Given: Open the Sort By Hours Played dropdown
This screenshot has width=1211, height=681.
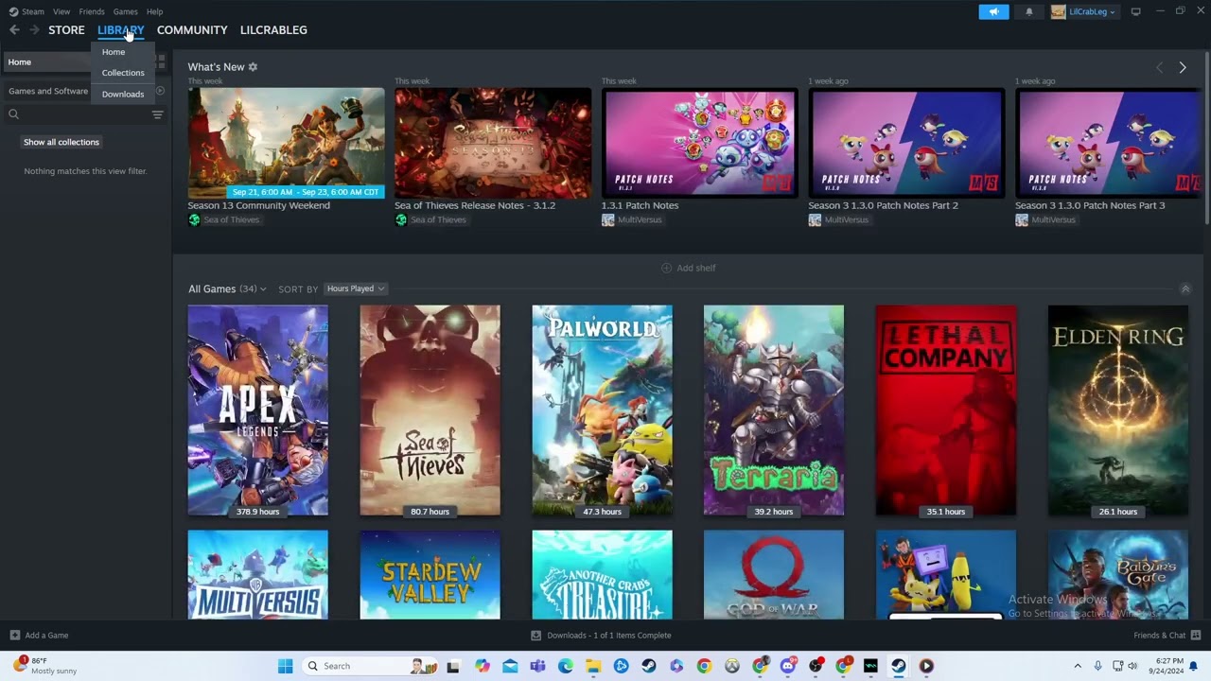Looking at the screenshot, I should [355, 288].
